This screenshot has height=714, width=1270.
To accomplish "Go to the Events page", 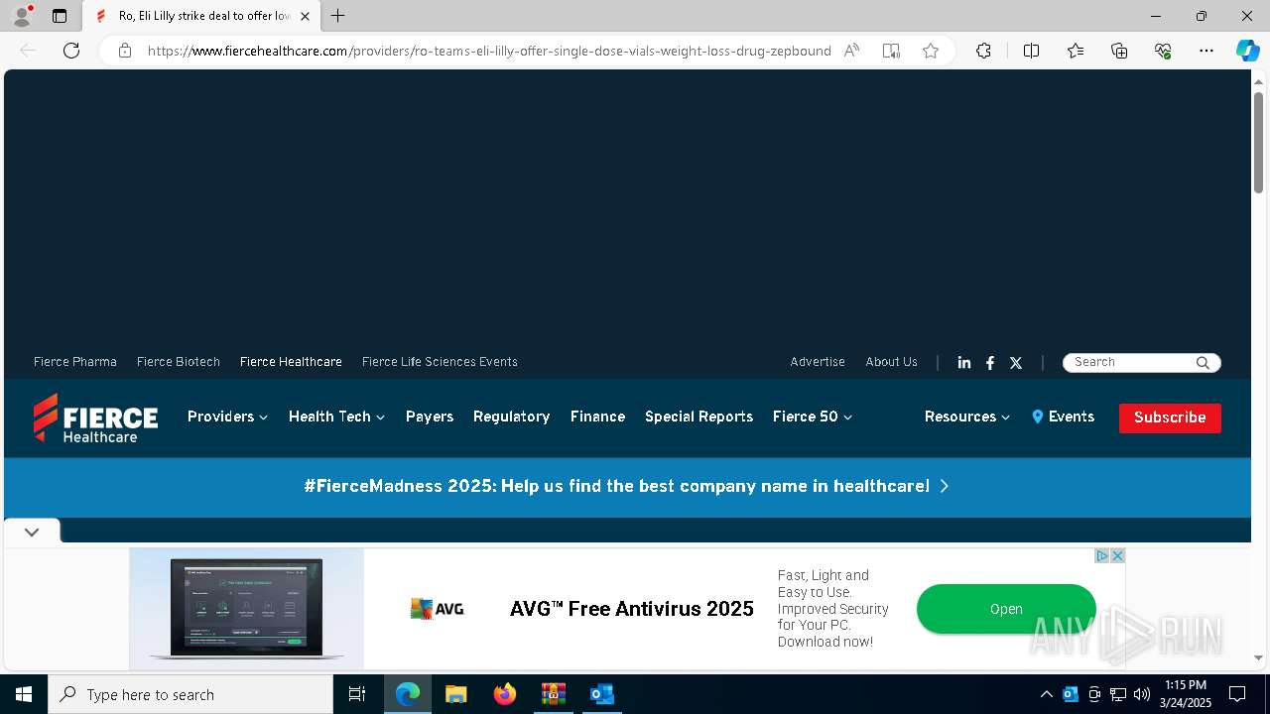I will click(1064, 417).
